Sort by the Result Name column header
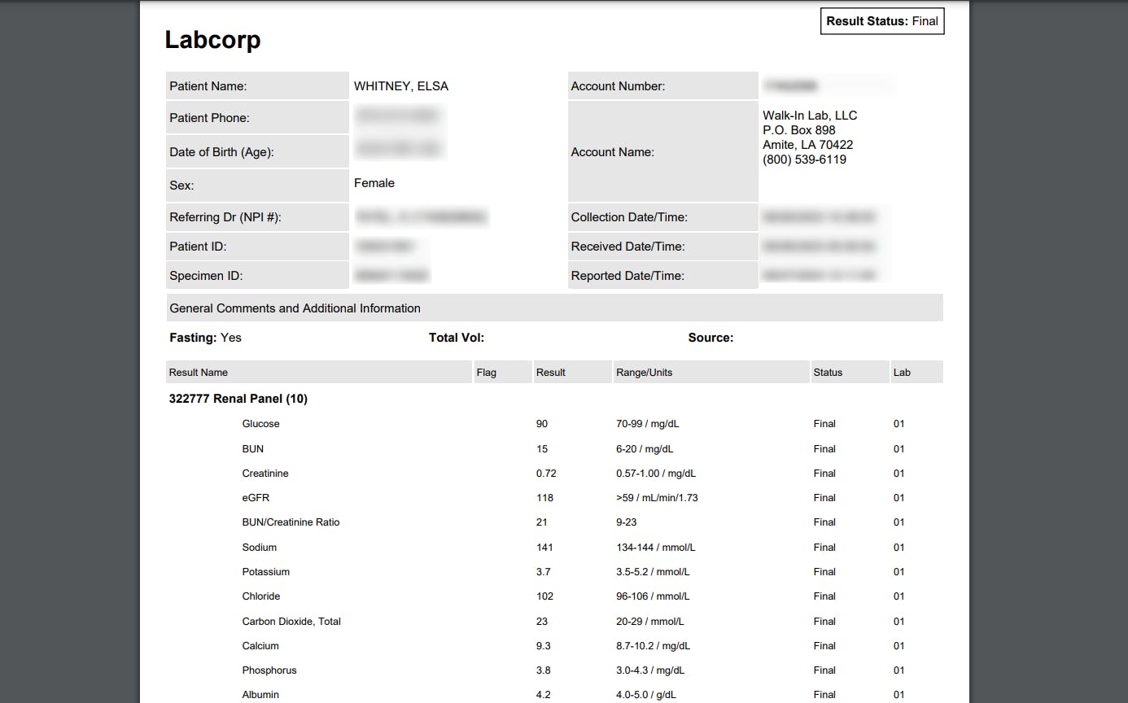 198,372
